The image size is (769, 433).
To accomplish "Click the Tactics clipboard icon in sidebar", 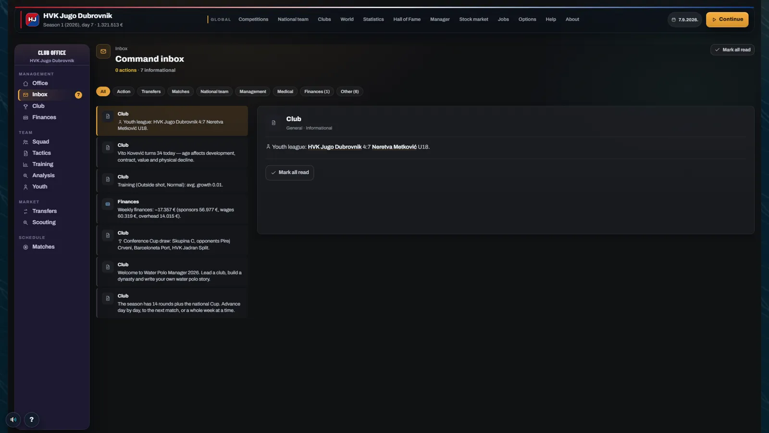I will 25,153.
